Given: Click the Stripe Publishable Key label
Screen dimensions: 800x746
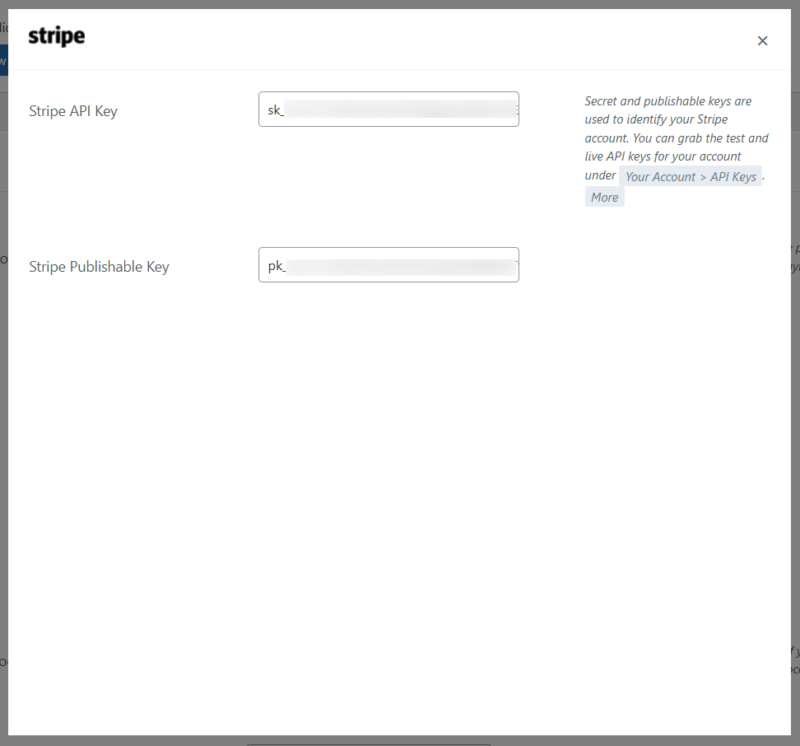Looking at the screenshot, I should [x=99, y=267].
